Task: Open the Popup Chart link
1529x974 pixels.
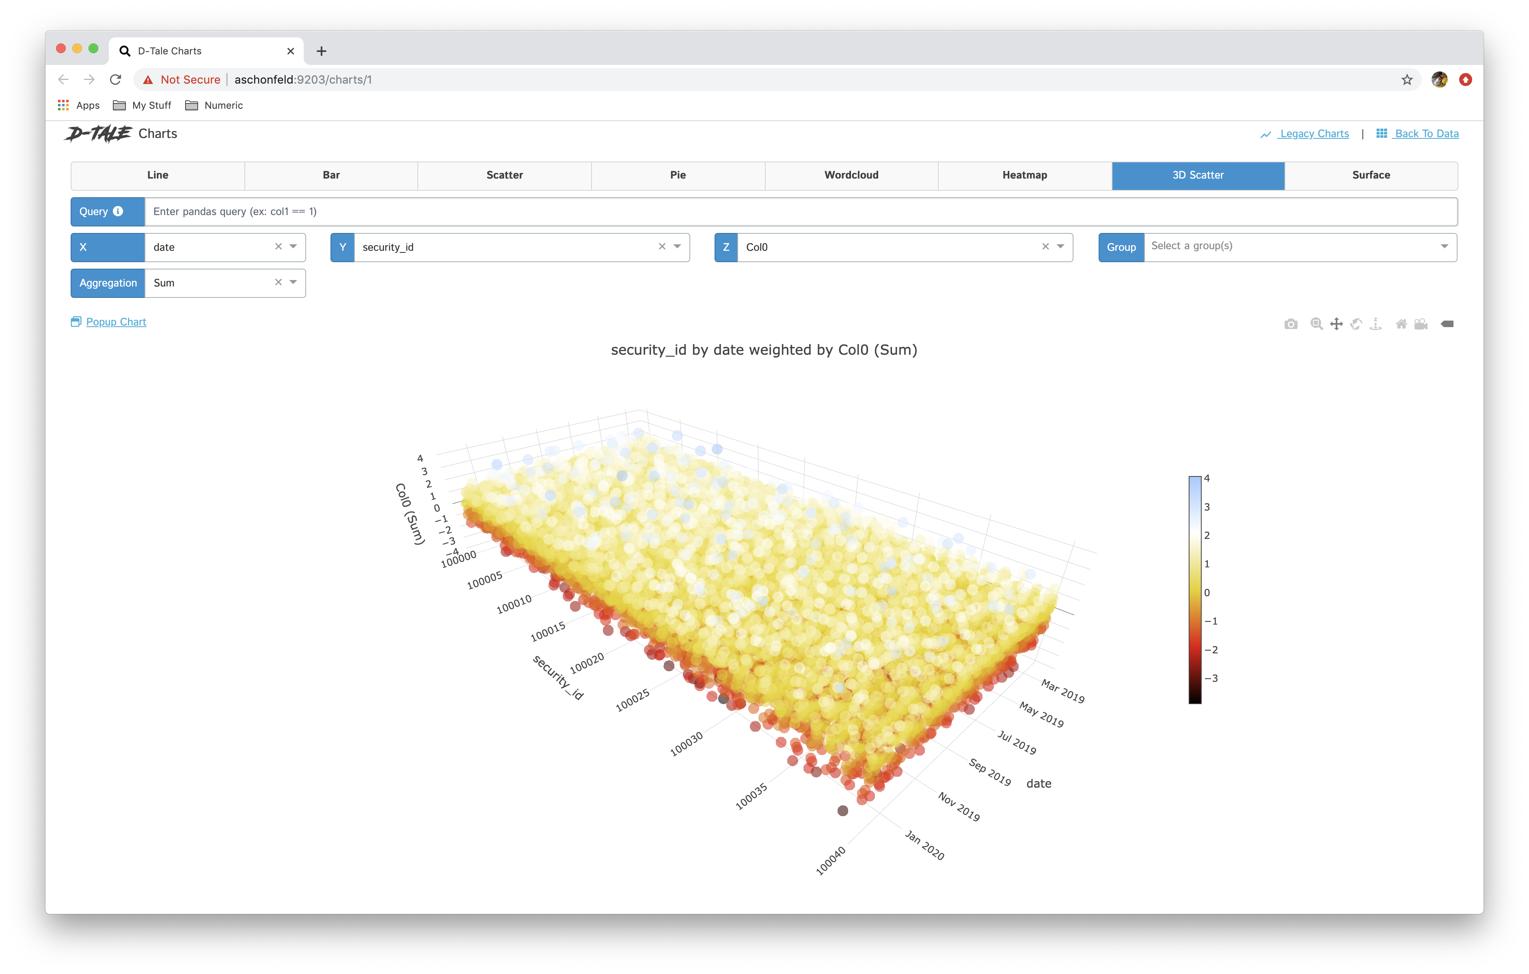Action: coord(116,322)
